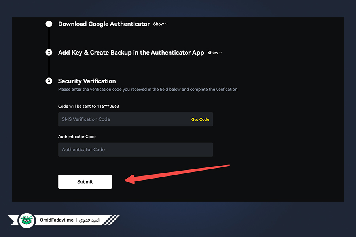Select the Download Google Authenticator step heading

(x=104, y=24)
